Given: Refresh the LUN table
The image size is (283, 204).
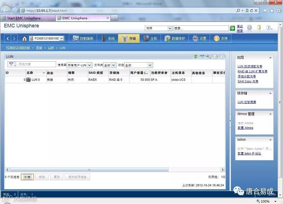Looking at the screenshot, I should pyautogui.click(x=196, y=57).
